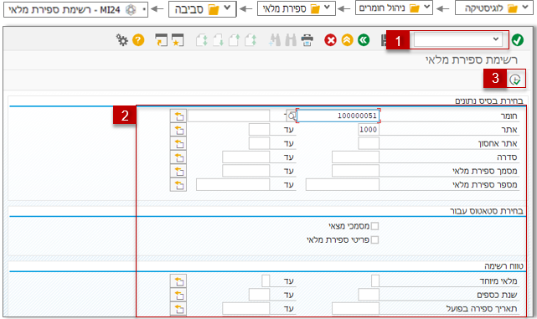Image resolution: width=537 pixels, height=319 pixels.
Task: Click multiple selection button for חומר row
Action: pyautogui.click(x=178, y=116)
